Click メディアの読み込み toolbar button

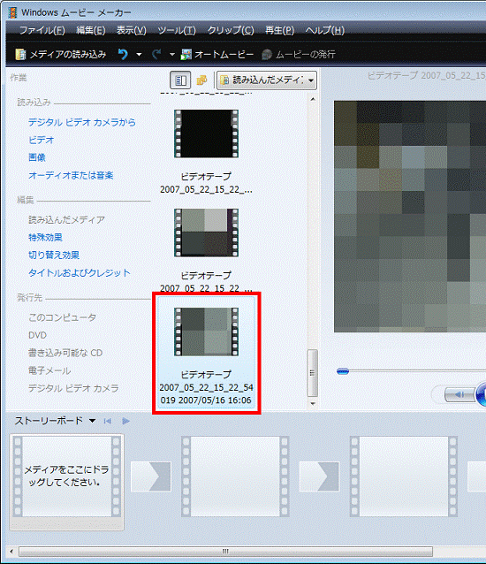pos(61,54)
